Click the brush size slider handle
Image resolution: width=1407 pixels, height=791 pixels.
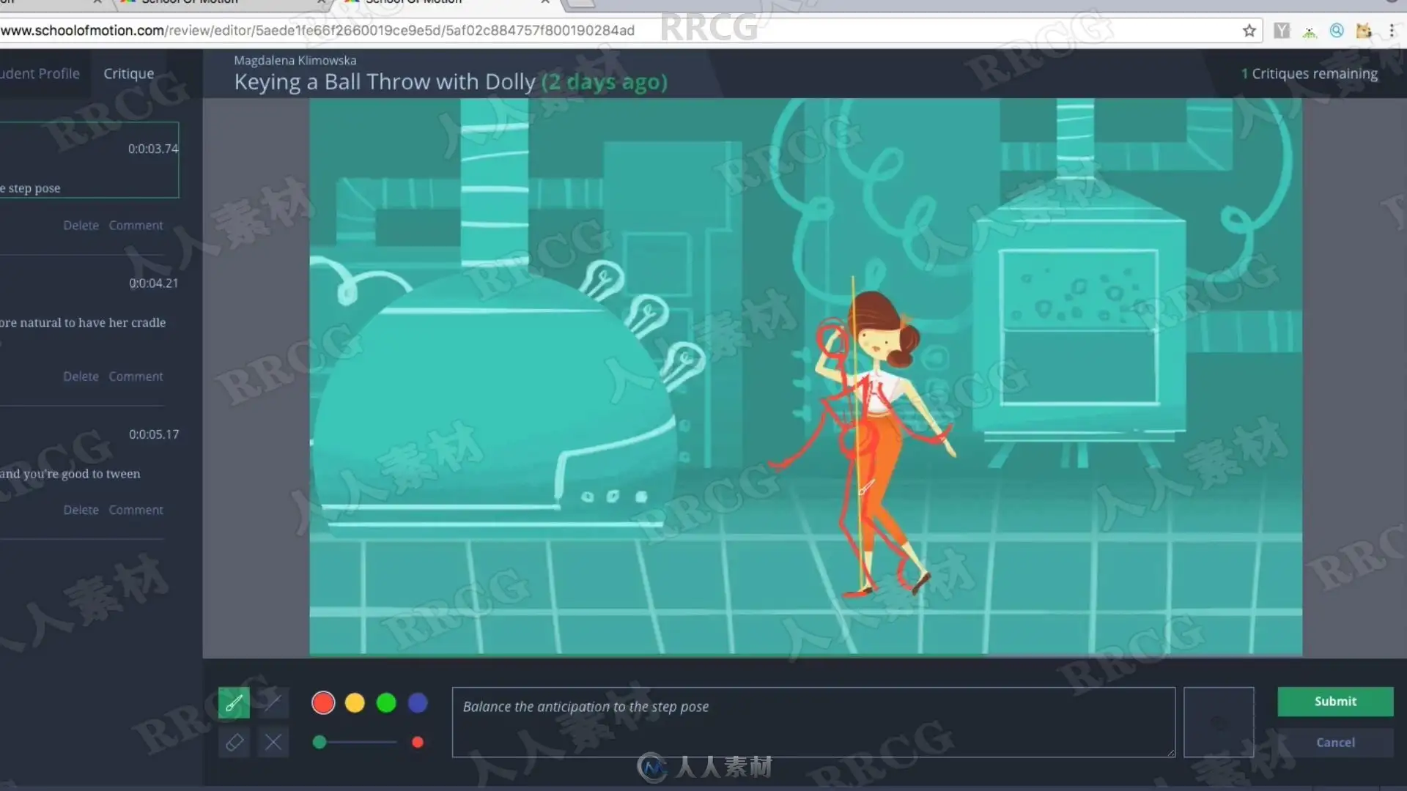[320, 742]
